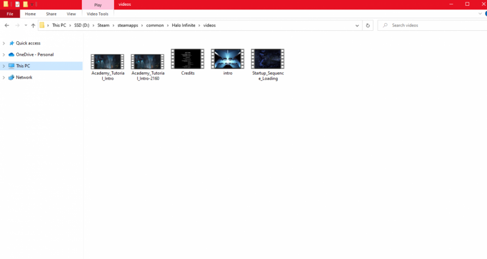Screen dimensions: 487x259
Task: Expand the Quick access tree node
Action: (4, 43)
